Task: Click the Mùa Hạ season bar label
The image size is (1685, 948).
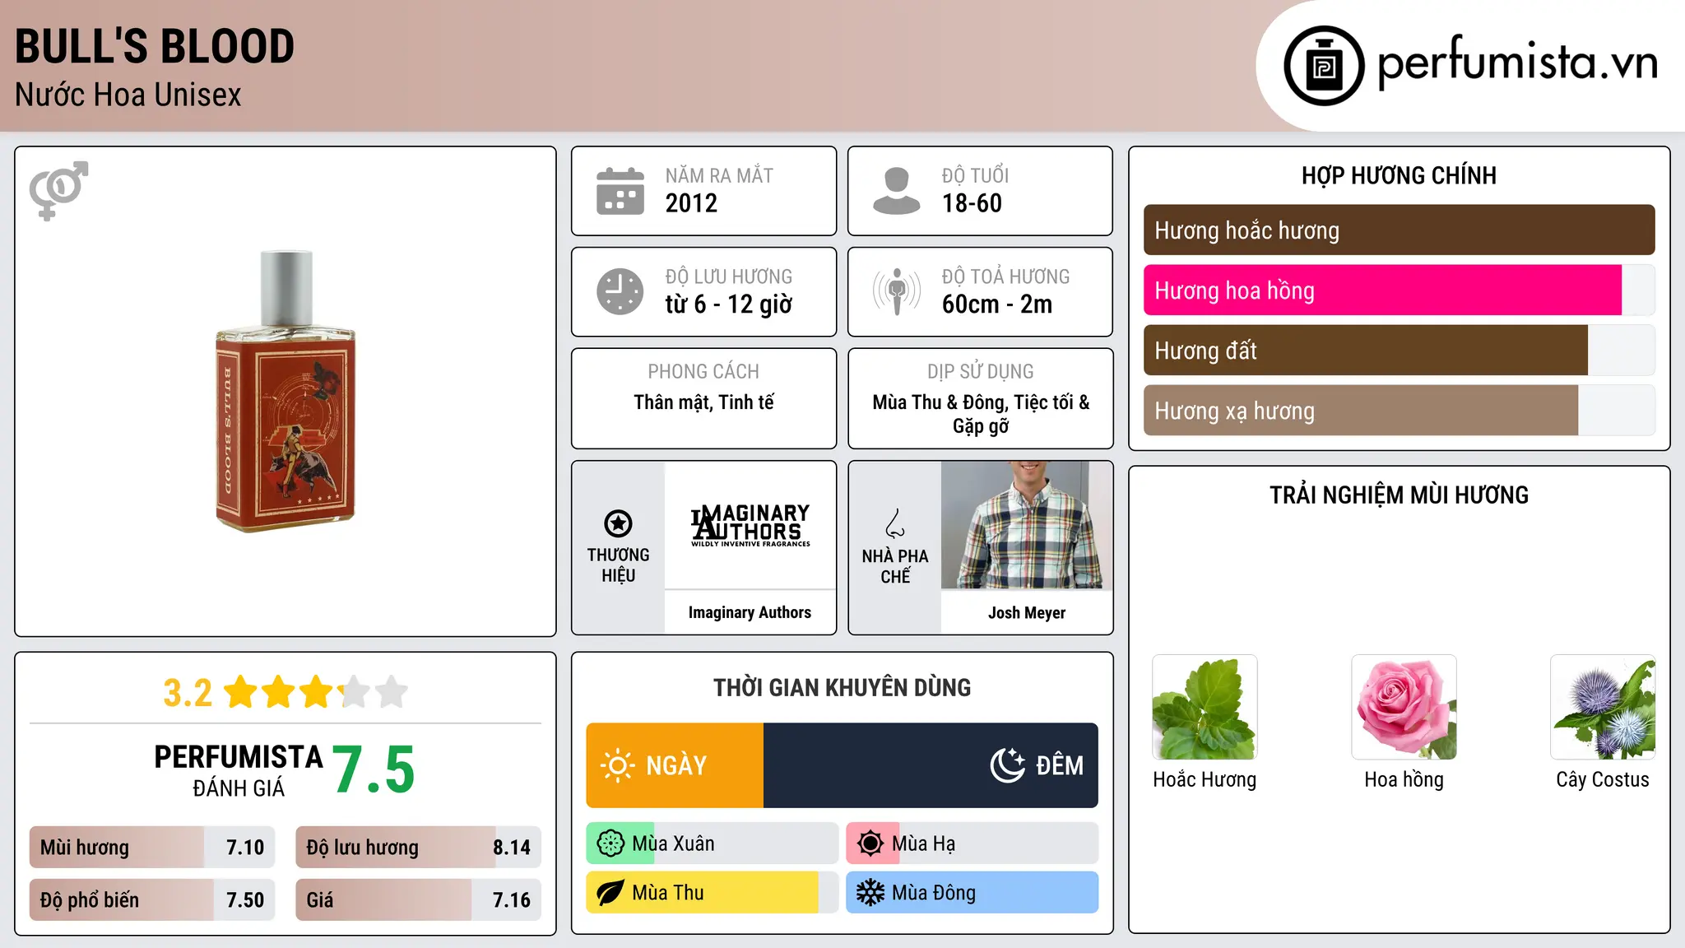Action: tap(923, 843)
